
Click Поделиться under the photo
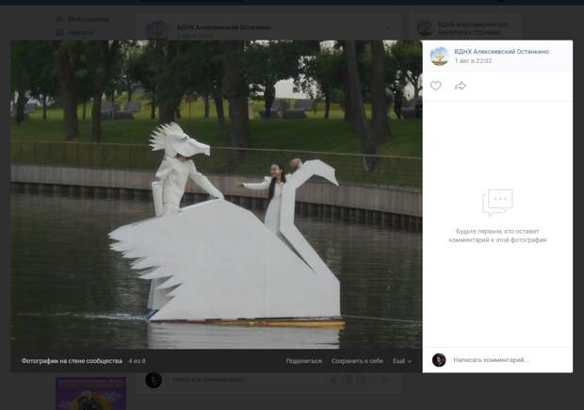point(304,361)
